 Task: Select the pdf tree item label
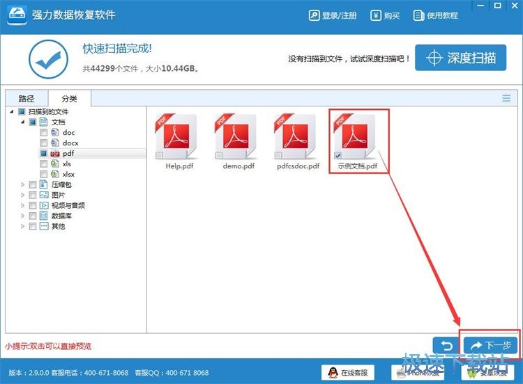(x=68, y=154)
